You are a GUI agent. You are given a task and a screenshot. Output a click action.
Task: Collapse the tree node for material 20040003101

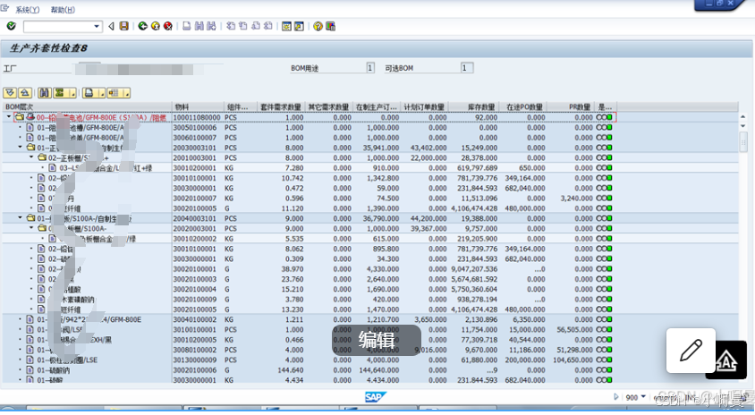coord(21,218)
